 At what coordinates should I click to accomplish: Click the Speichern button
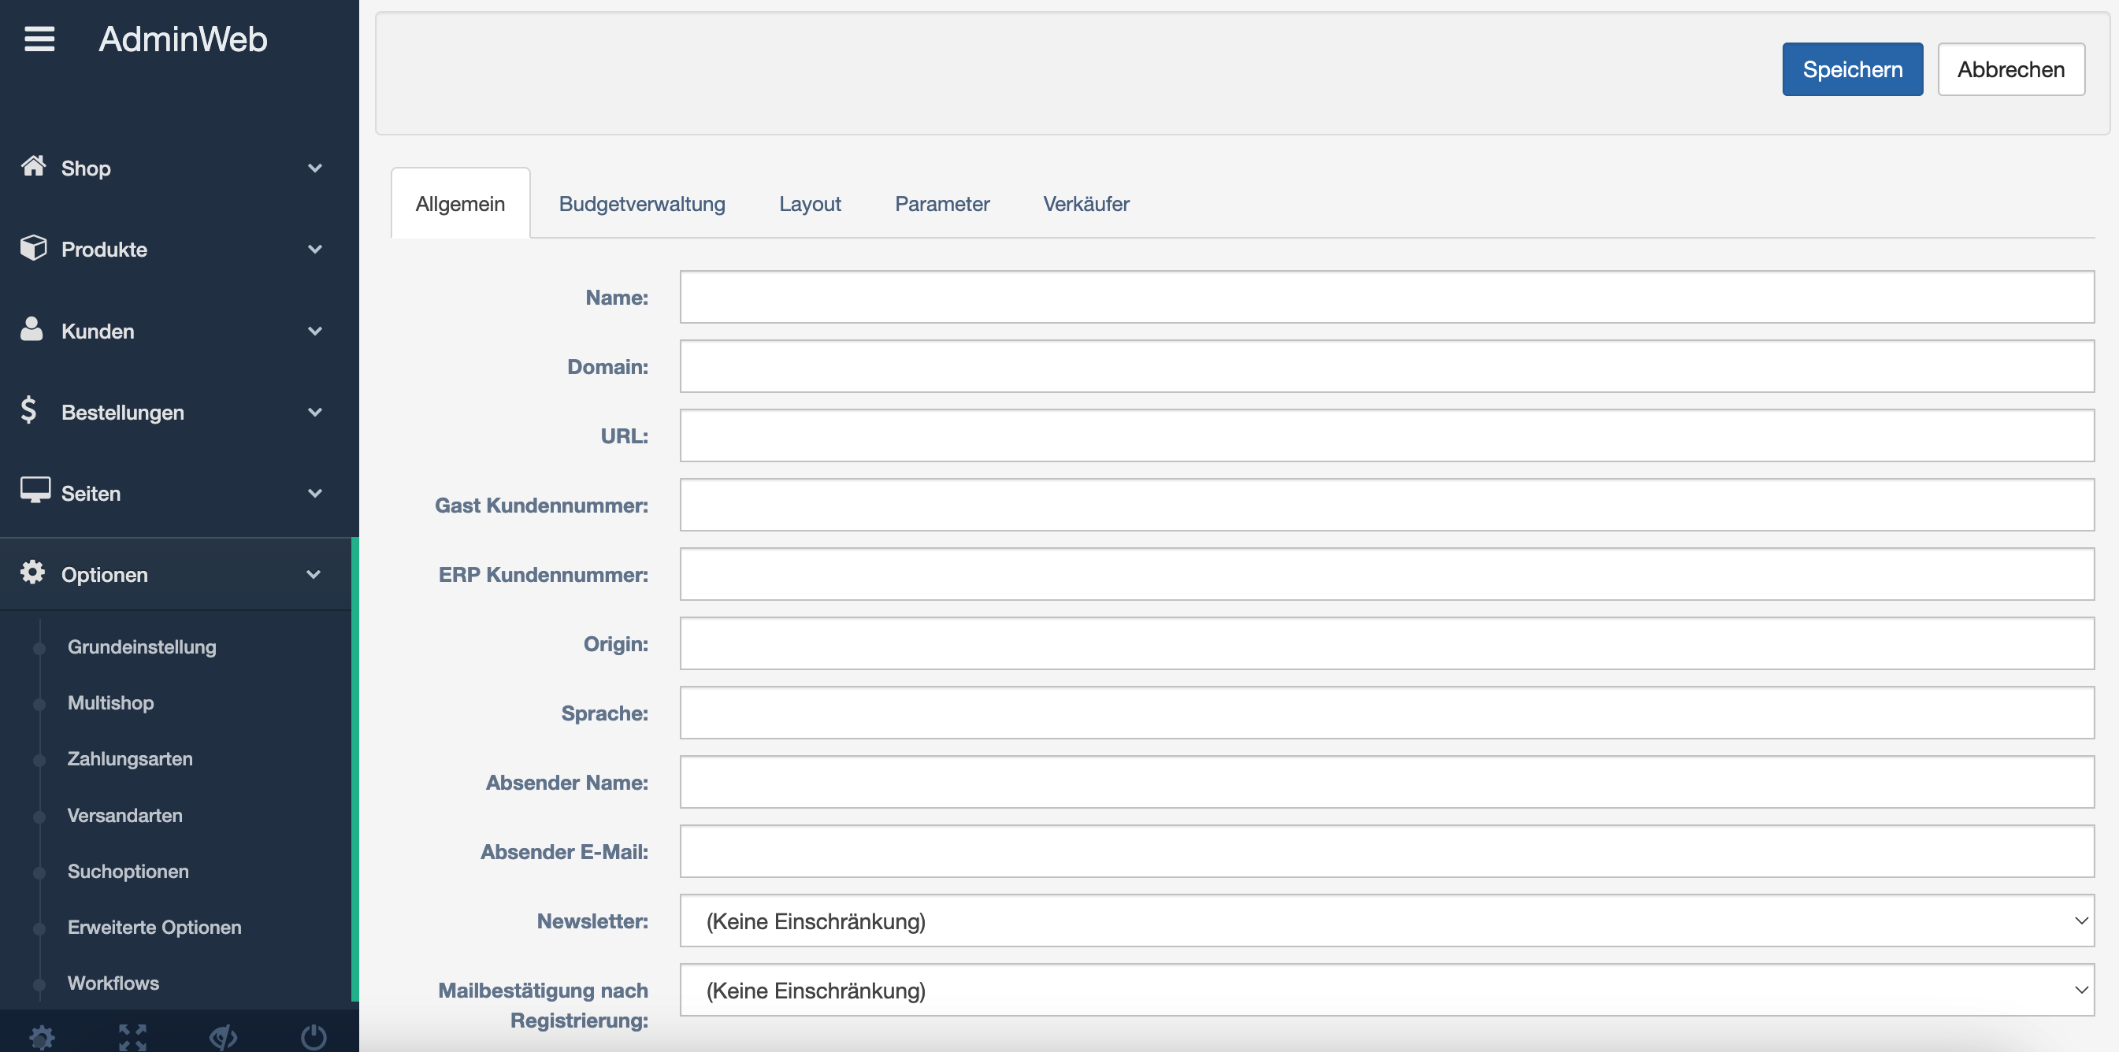tap(1853, 69)
